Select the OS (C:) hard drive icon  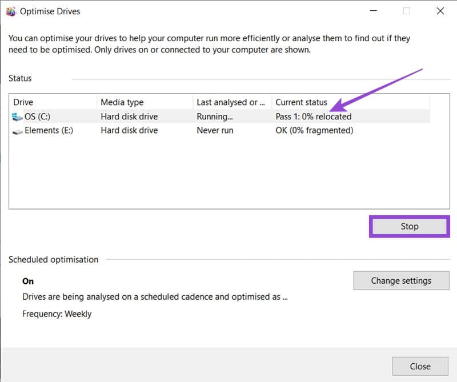[x=17, y=116]
